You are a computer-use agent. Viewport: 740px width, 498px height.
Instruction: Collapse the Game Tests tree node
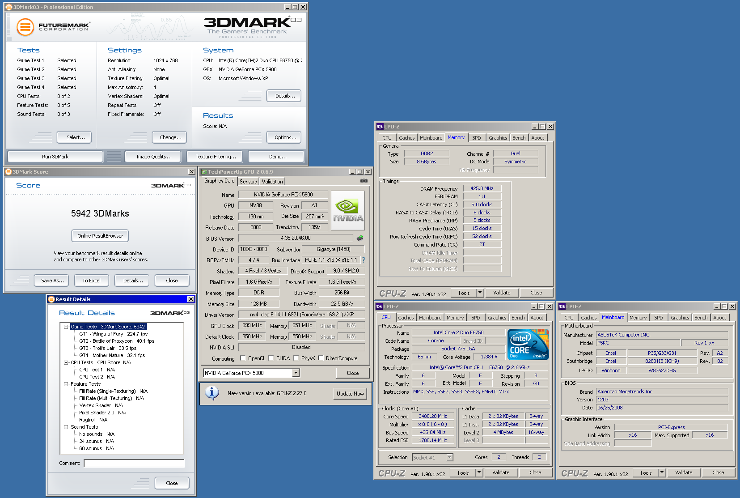[66, 327]
